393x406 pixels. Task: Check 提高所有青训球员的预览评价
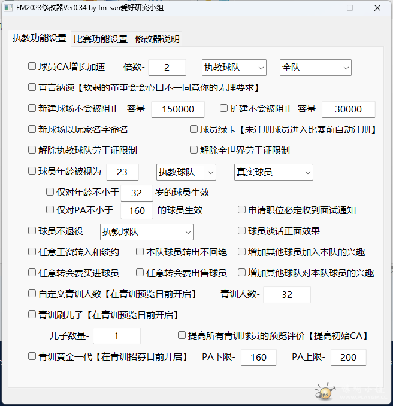[182, 335]
